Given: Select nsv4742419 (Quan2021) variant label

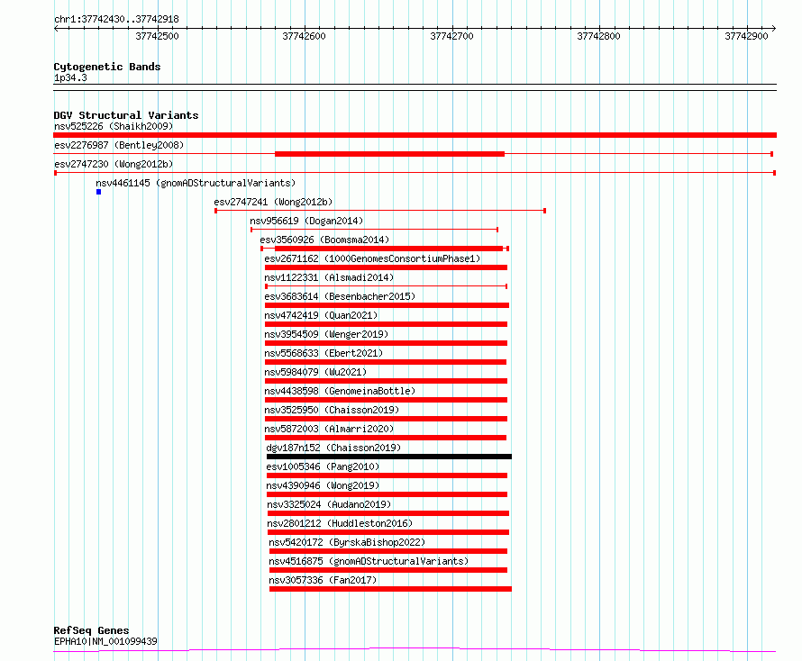Looking at the screenshot, I should [321, 315].
